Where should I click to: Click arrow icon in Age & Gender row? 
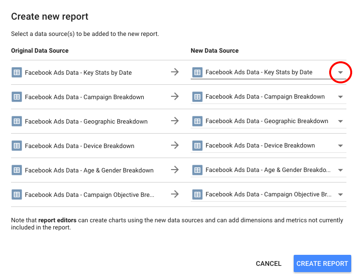coord(175,170)
